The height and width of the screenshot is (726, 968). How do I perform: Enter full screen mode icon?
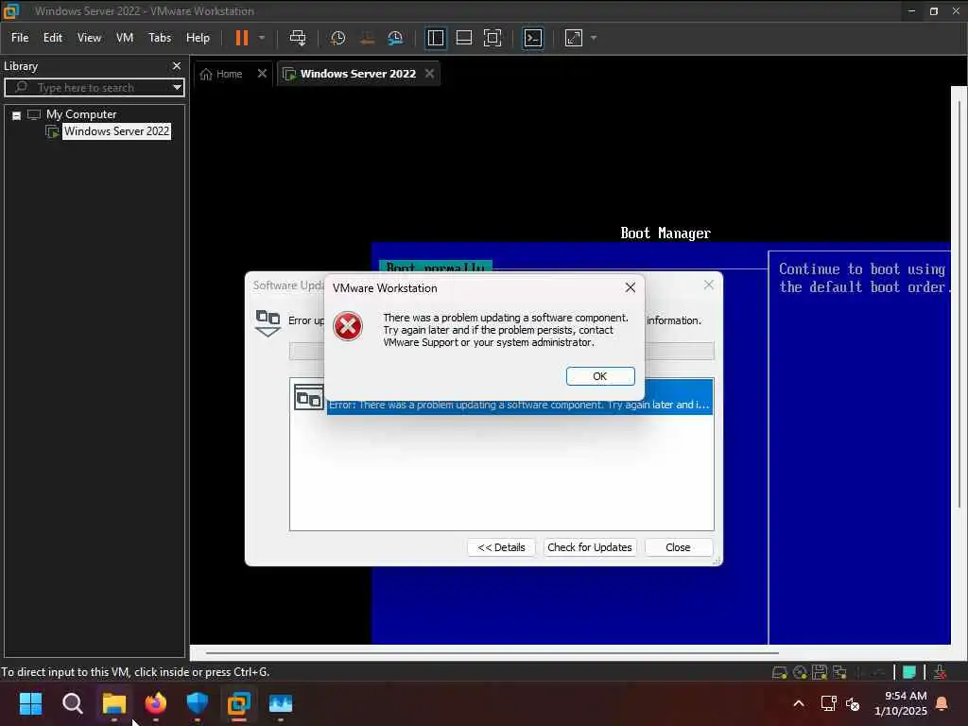coord(492,38)
